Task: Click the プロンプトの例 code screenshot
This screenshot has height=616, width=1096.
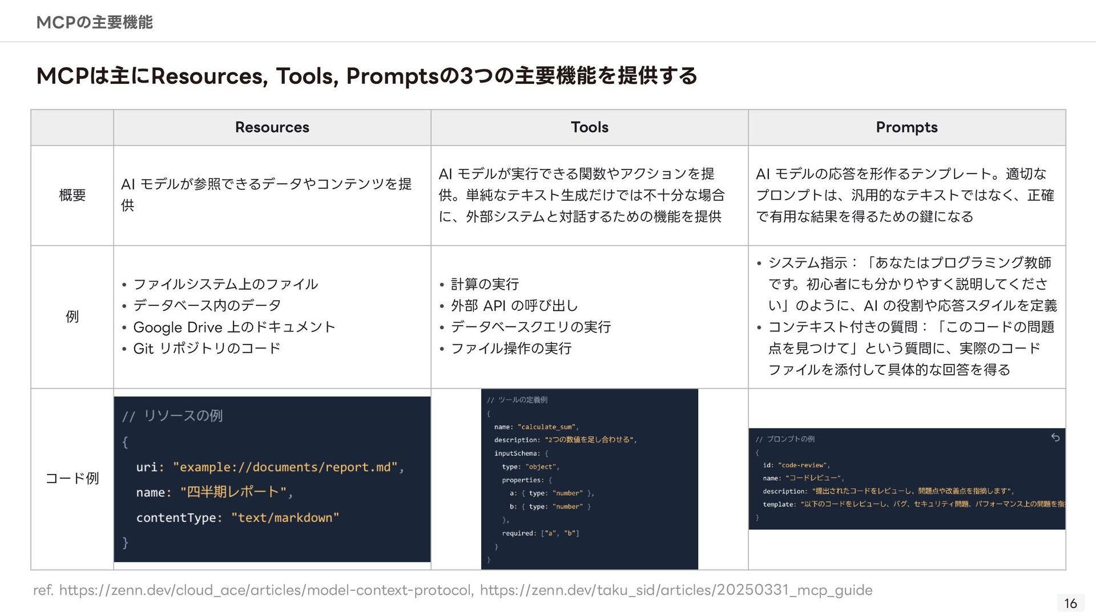Action: 906,479
